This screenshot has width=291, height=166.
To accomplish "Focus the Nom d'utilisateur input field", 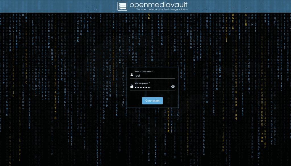I will 153,75.
